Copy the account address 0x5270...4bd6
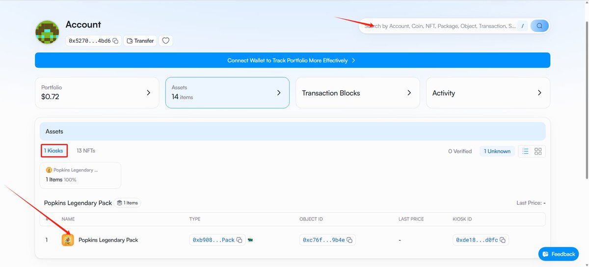The height and width of the screenshot is (267, 589). (115, 41)
